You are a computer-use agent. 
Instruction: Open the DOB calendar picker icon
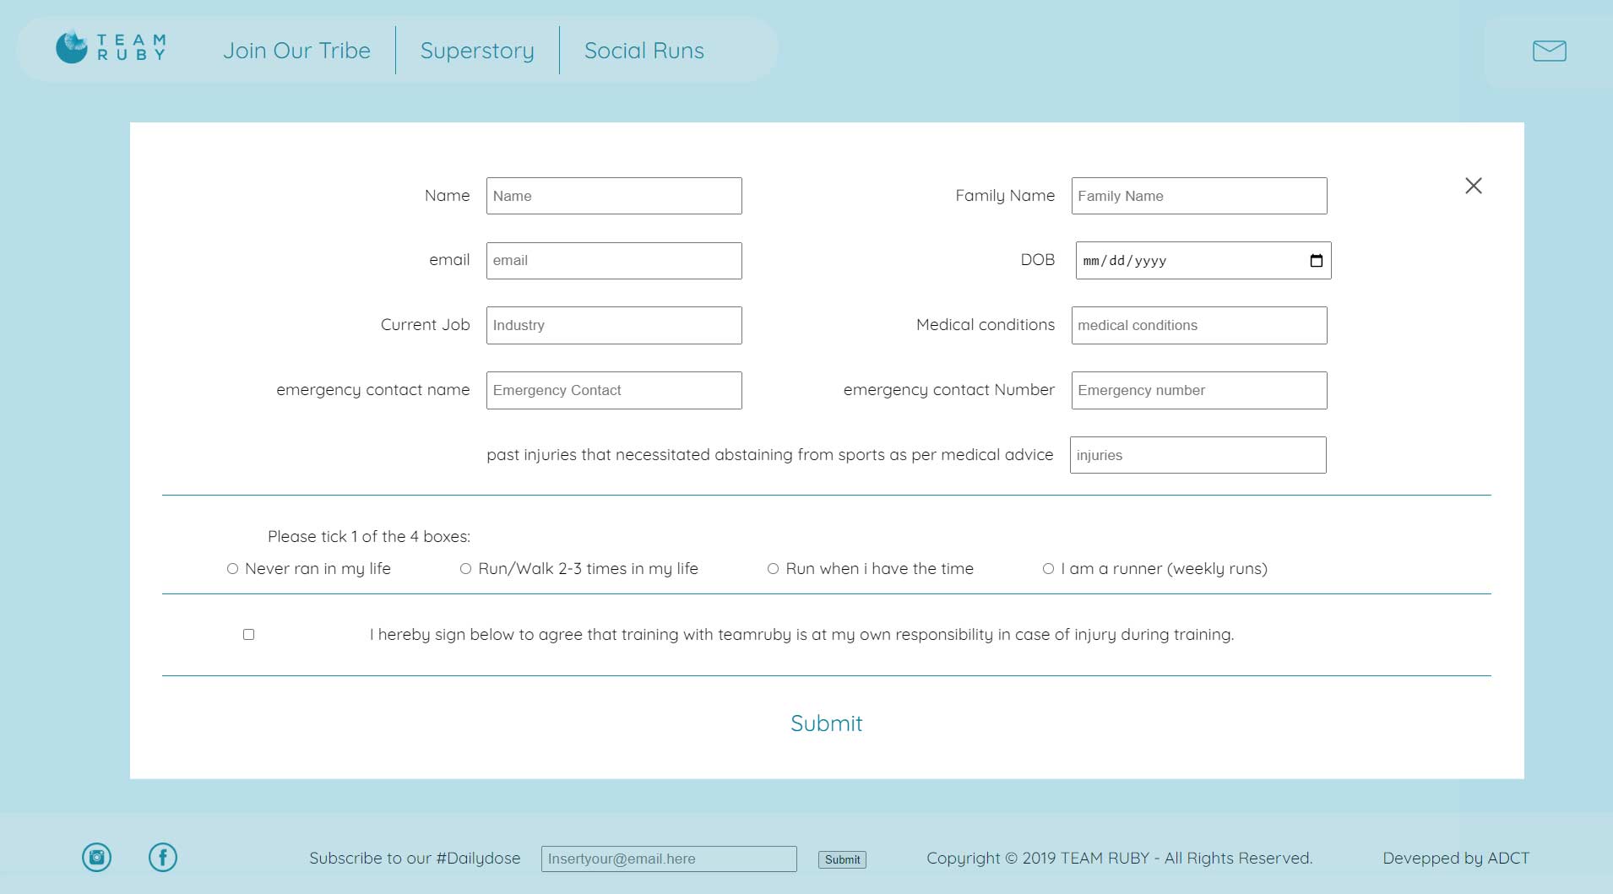coord(1316,261)
